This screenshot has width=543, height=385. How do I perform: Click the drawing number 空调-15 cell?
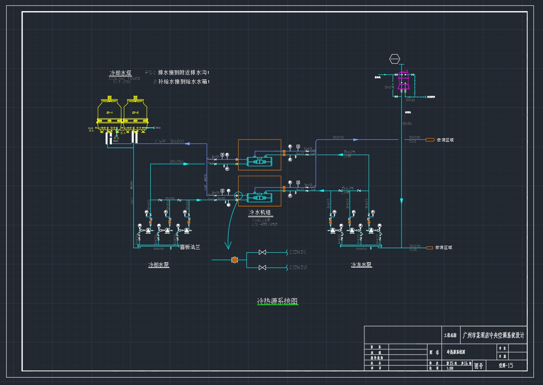click(506, 365)
